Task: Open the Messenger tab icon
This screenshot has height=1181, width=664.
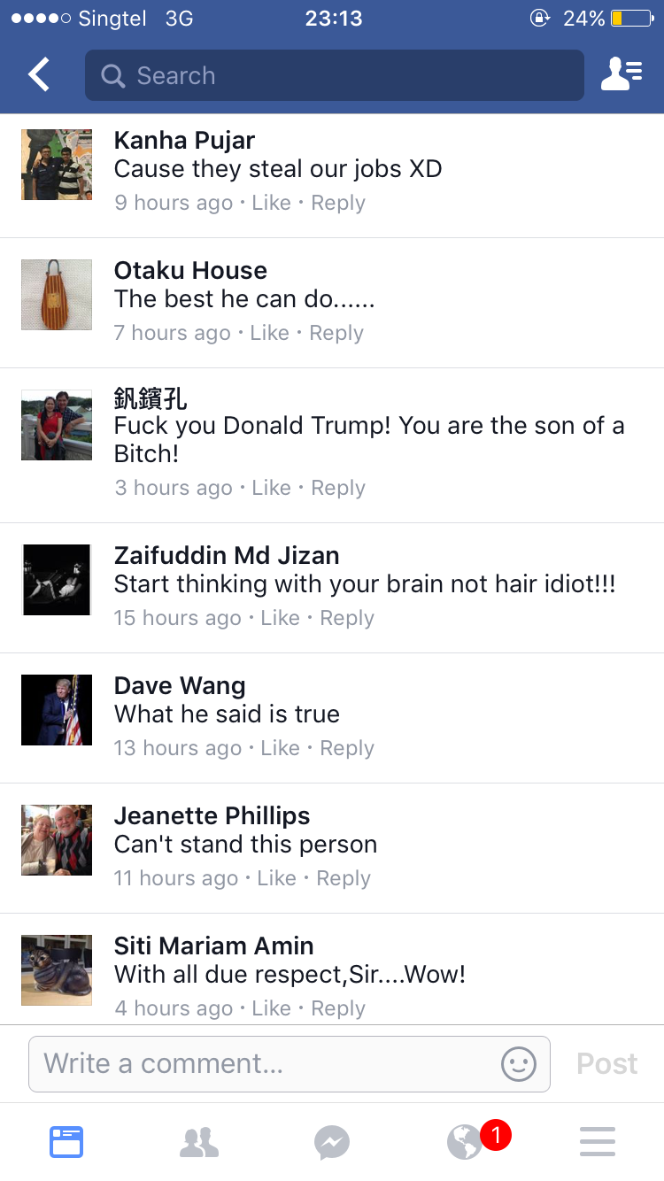Action: 332,1142
